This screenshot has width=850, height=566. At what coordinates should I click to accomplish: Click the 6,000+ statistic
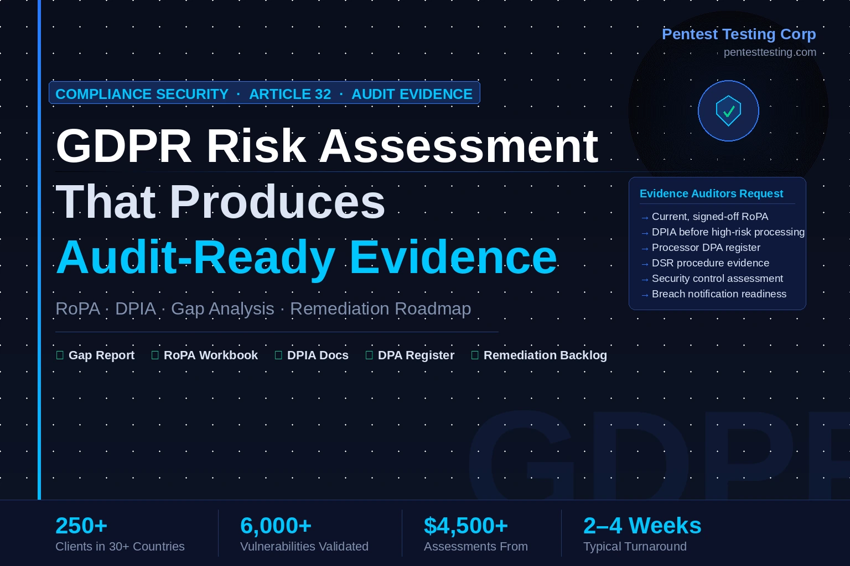(276, 526)
